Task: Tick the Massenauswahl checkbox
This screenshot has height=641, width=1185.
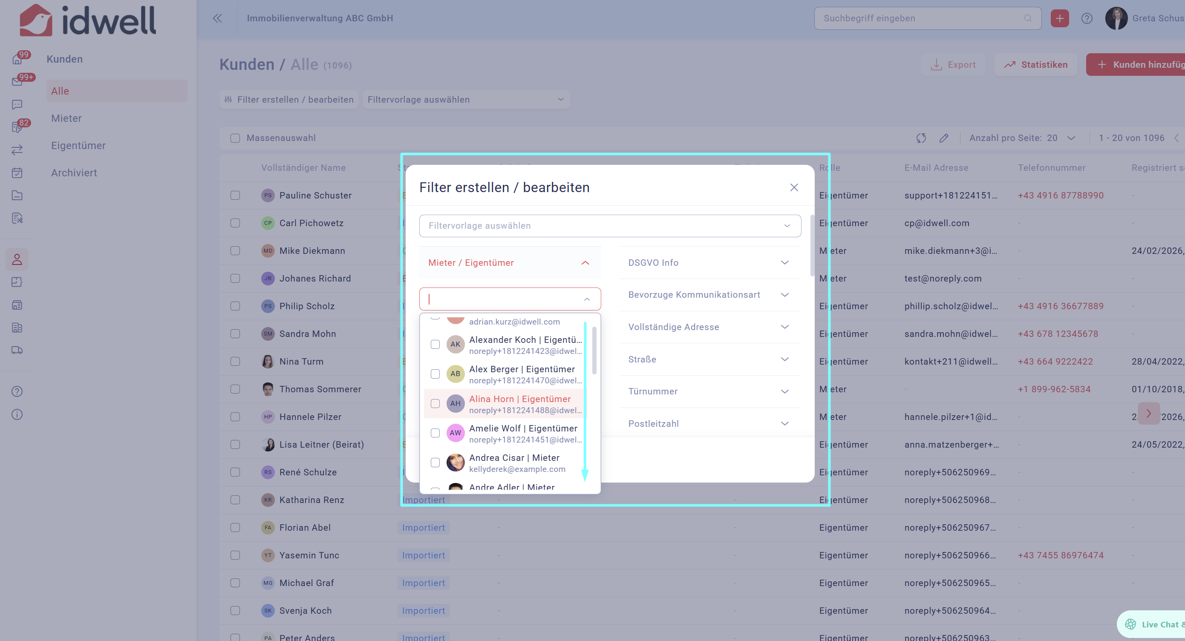Action: pos(235,138)
